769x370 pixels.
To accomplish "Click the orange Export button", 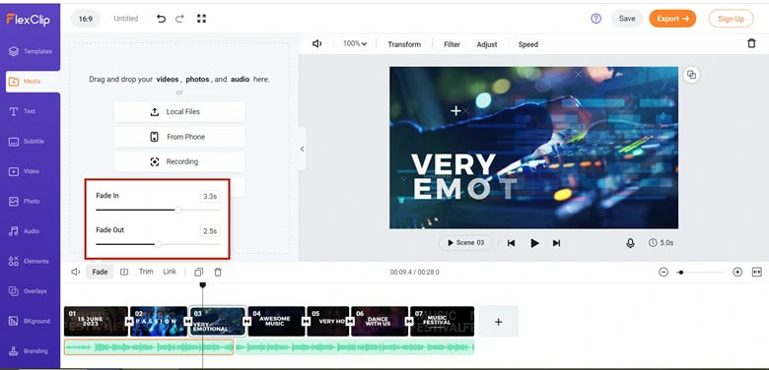I will tap(672, 19).
